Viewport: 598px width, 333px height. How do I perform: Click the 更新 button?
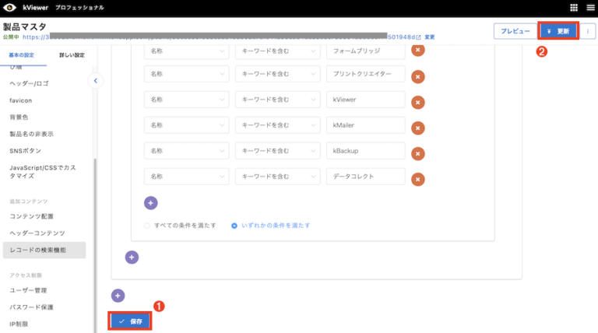[x=558, y=32]
